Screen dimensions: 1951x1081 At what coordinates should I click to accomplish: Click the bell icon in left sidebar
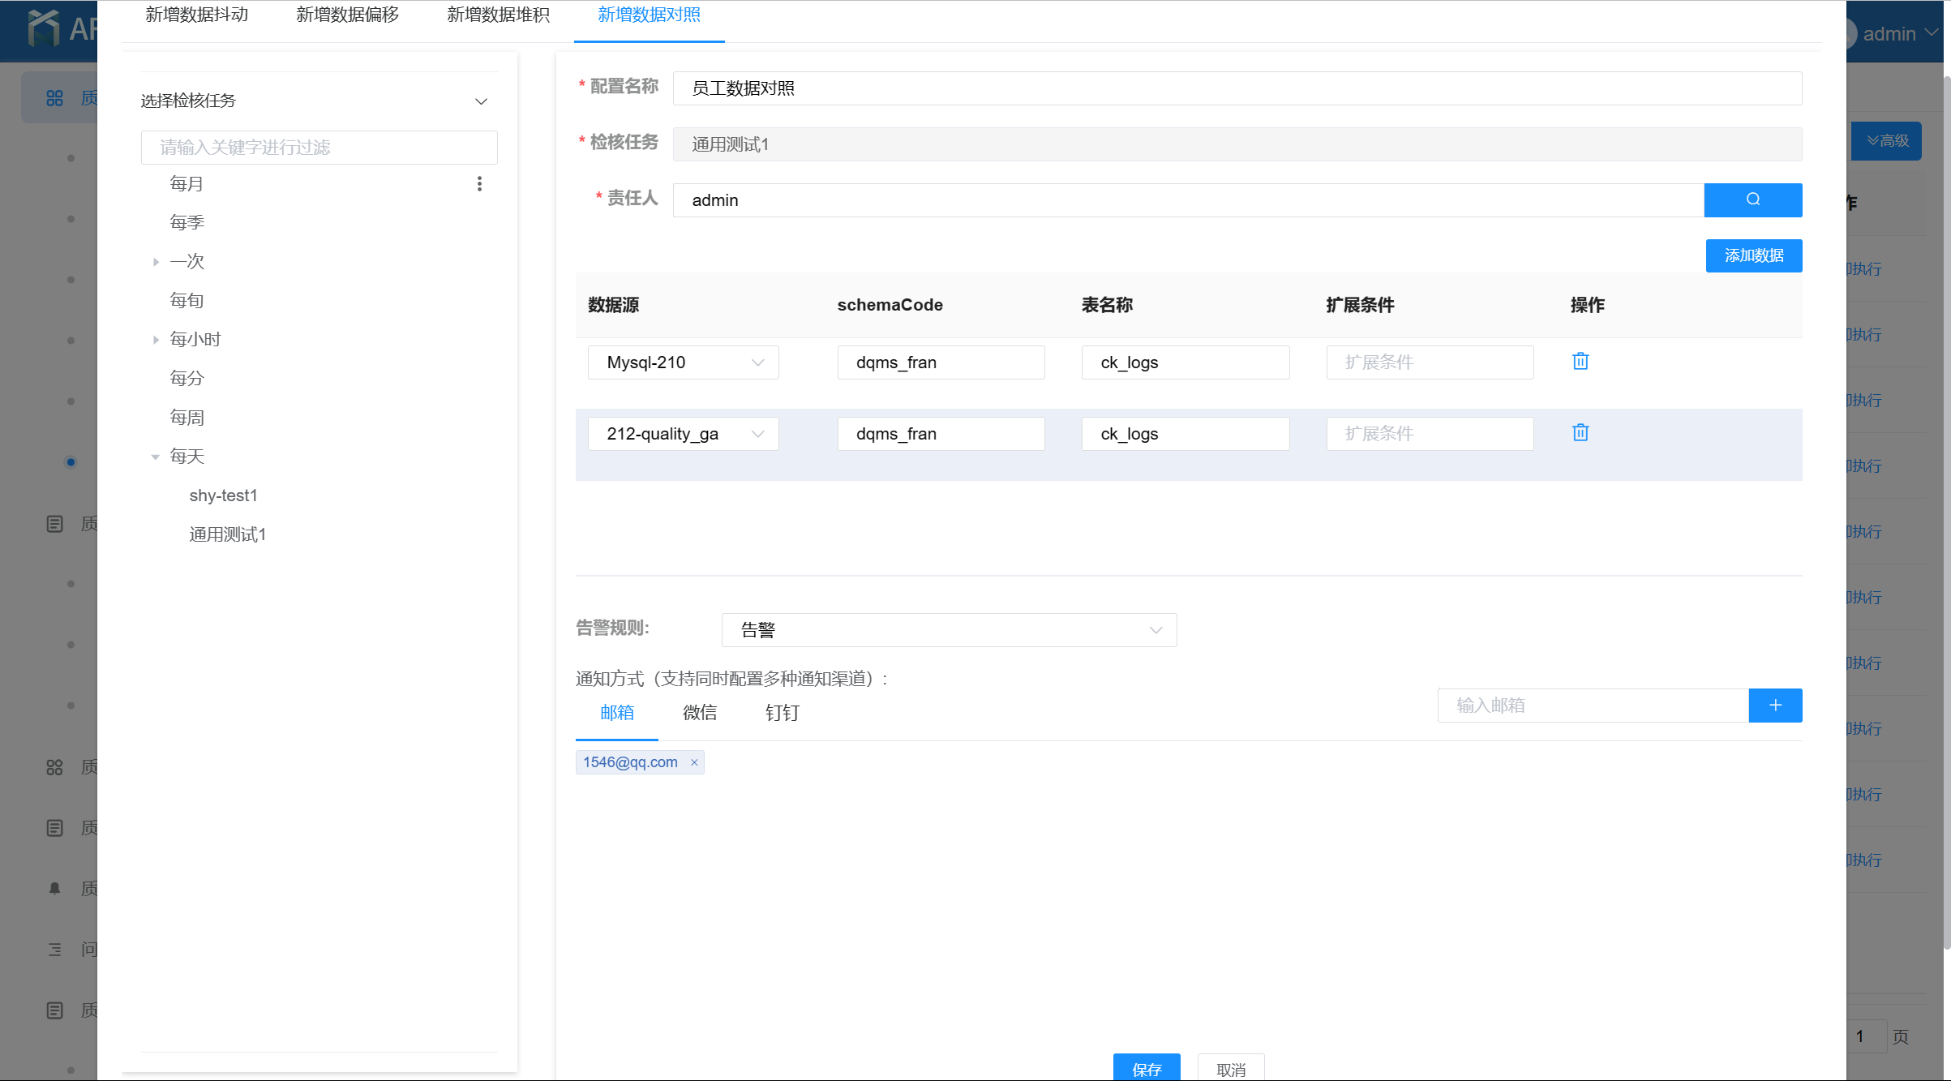54,888
